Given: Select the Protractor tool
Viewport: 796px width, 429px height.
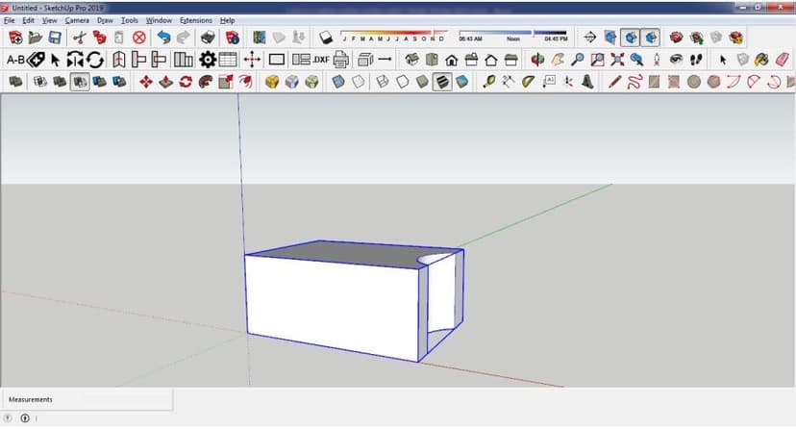Looking at the screenshot, I should pos(529,81).
